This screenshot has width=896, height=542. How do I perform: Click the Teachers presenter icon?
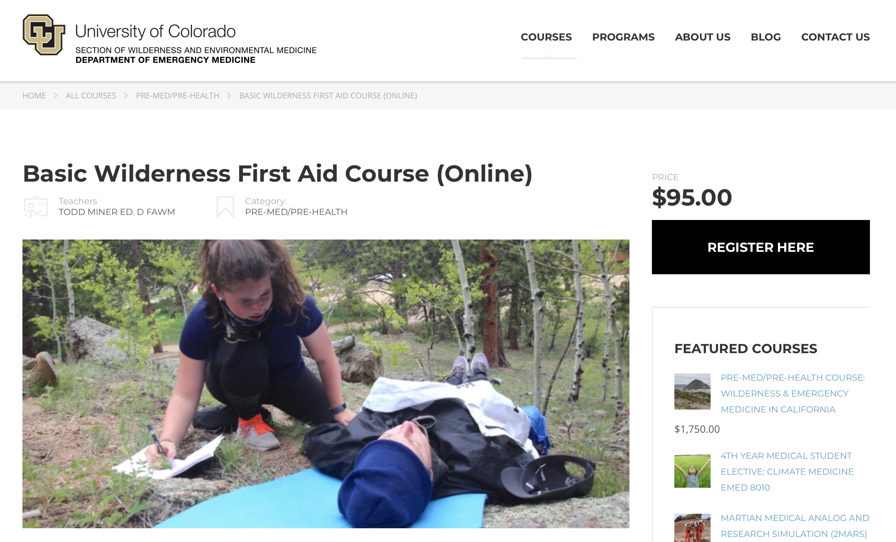tap(35, 207)
